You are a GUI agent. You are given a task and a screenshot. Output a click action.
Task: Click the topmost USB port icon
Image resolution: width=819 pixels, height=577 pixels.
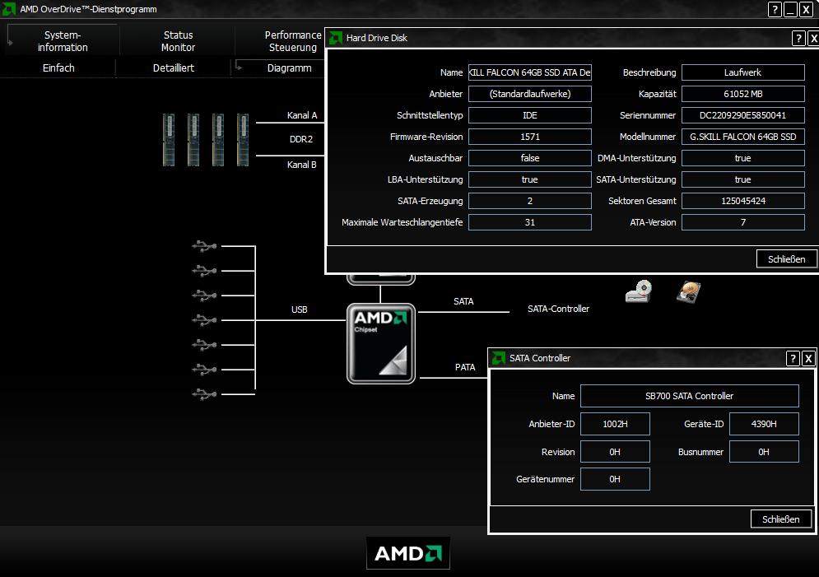(x=204, y=245)
